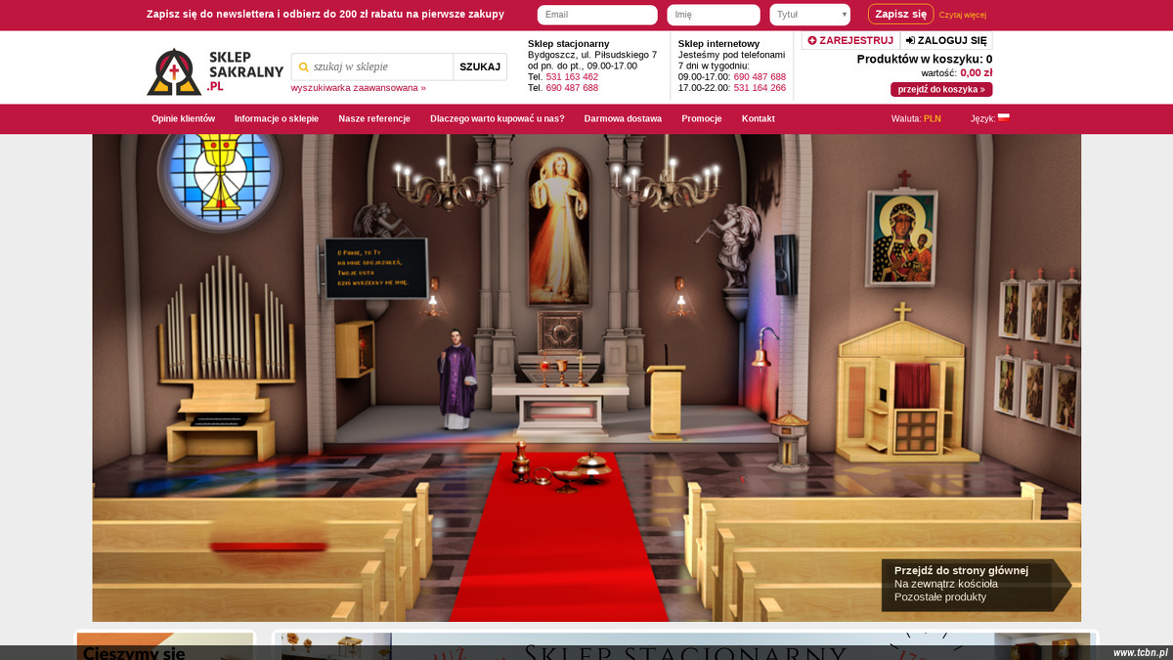Open Opinie klientów menu item
1173x660 pixels.
(x=183, y=118)
